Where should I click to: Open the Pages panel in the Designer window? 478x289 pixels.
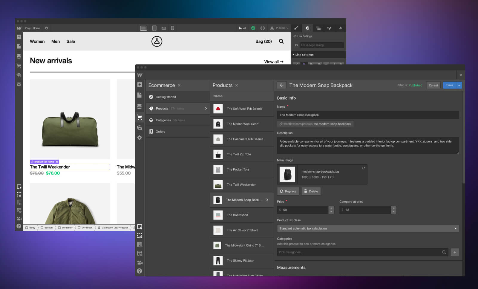tap(19, 46)
